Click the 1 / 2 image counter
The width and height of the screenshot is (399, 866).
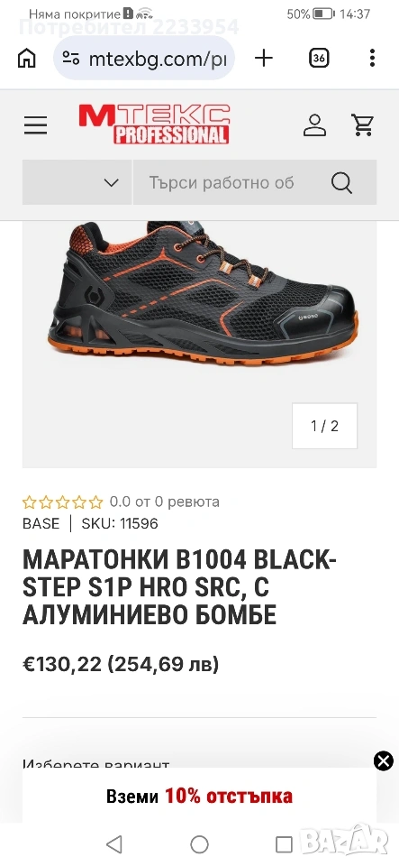pyautogui.click(x=324, y=426)
